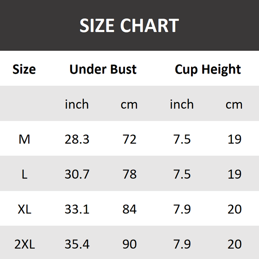Screen dimensions: 259x259
Task: Click the M row 7.5 cup height
Action: pos(182,139)
